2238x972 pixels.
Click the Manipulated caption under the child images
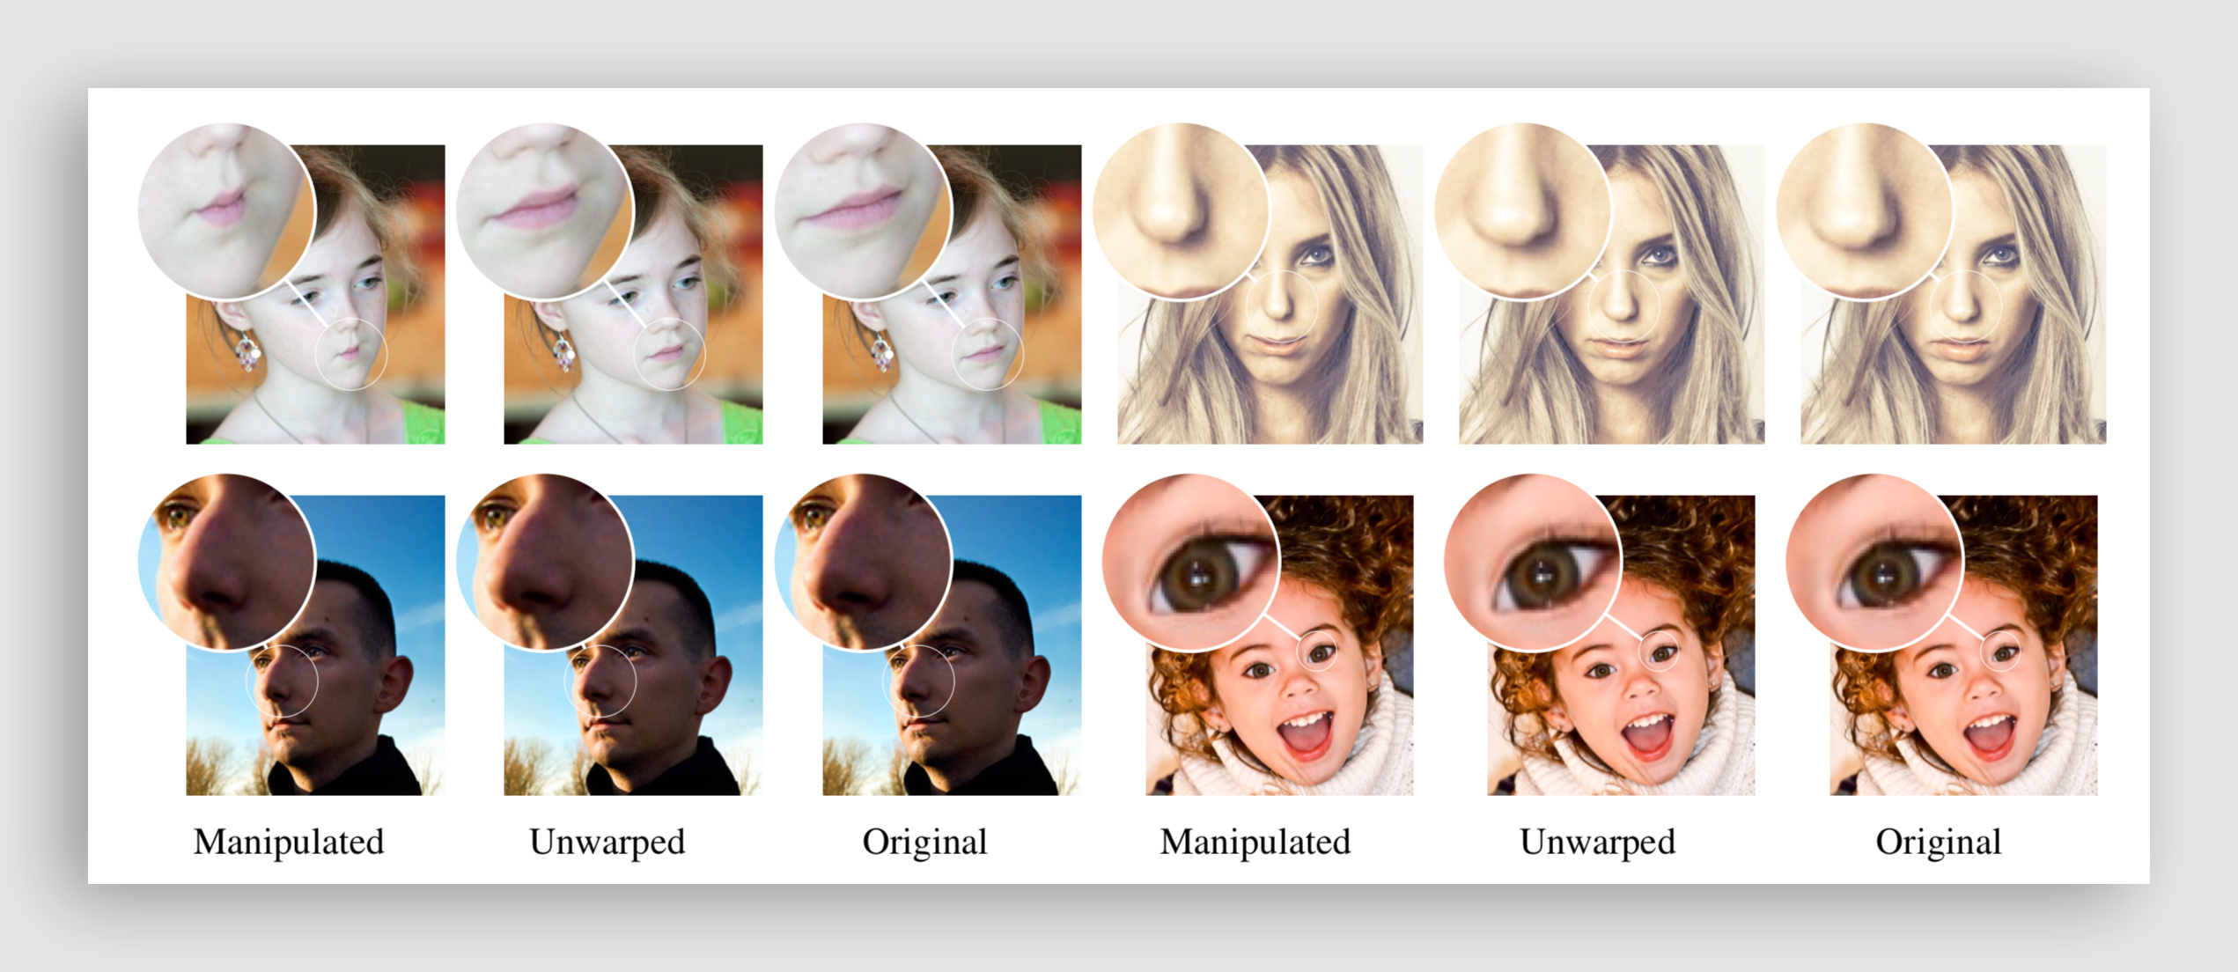coord(1255,842)
